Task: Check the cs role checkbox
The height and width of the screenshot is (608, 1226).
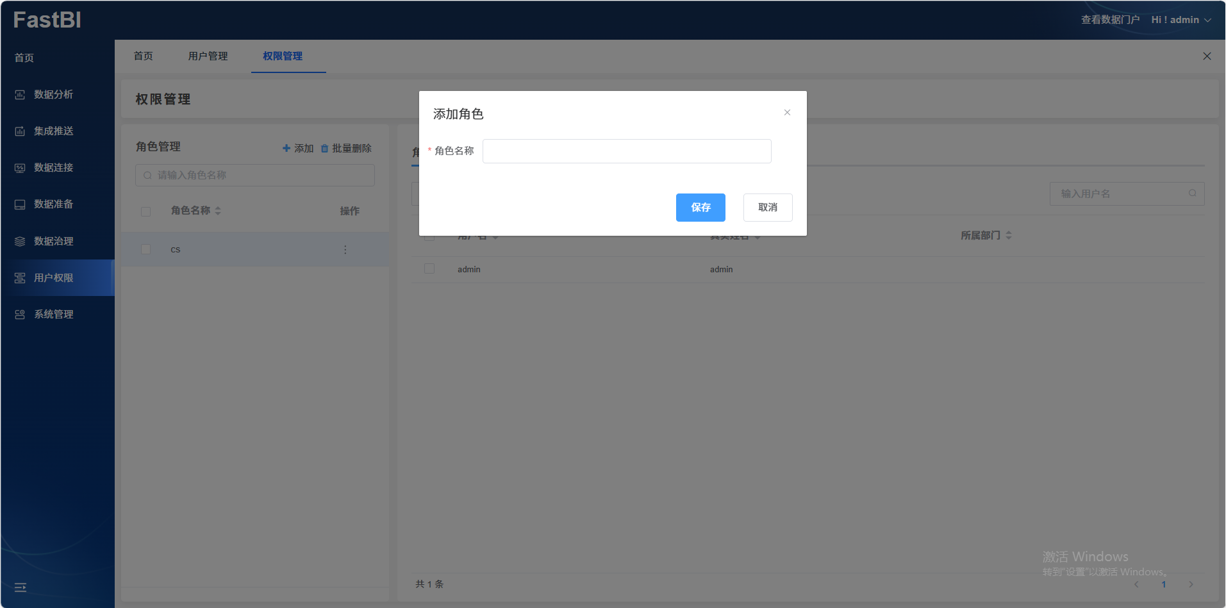Action: click(x=146, y=249)
